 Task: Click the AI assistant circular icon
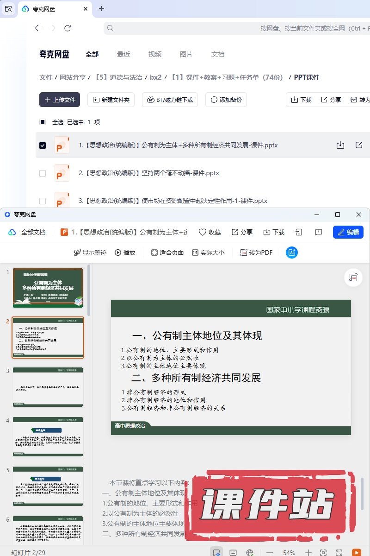pyautogui.click(x=292, y=253)
